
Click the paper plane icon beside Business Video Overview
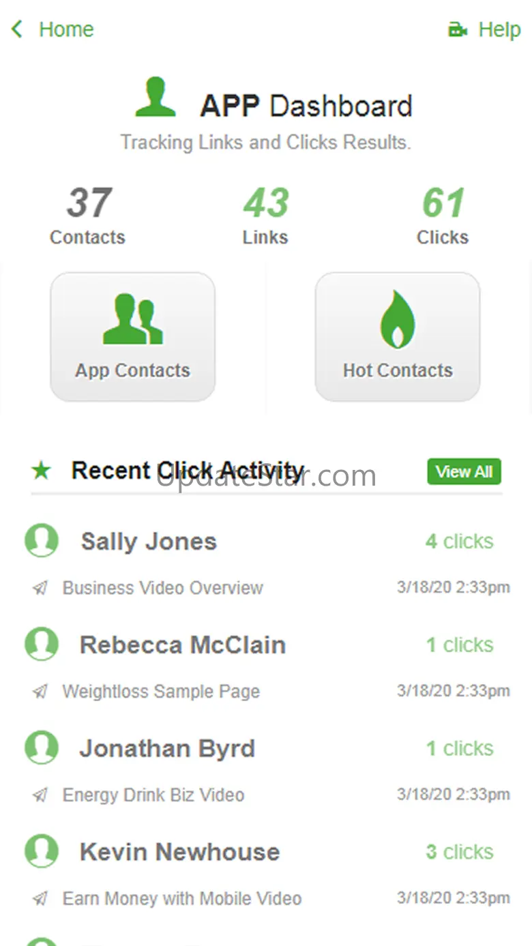click(x=40, y=588)
